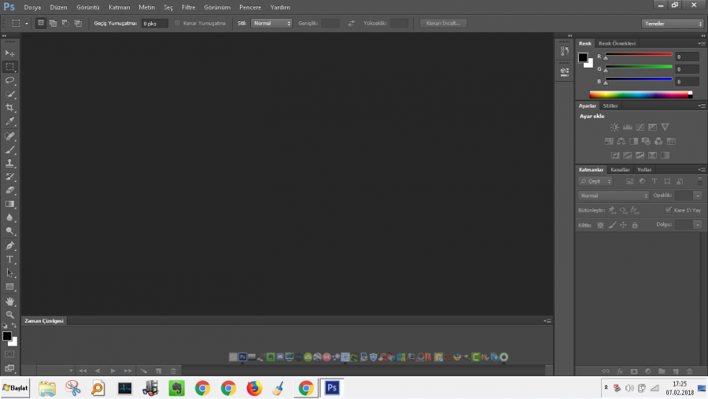Toggle the Kenar Yumuşatma checkbox
Image resolution: width=708 pixels, height=399 pixels.
(177, 24)
